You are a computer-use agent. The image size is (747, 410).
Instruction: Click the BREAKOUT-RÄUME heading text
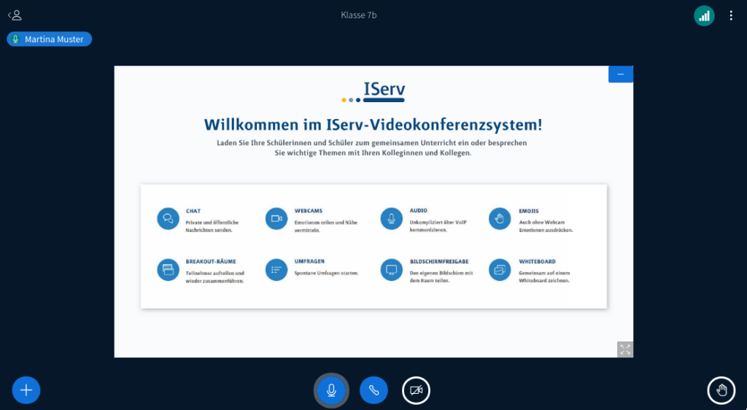pyautogui.click(x=211, y=261)
